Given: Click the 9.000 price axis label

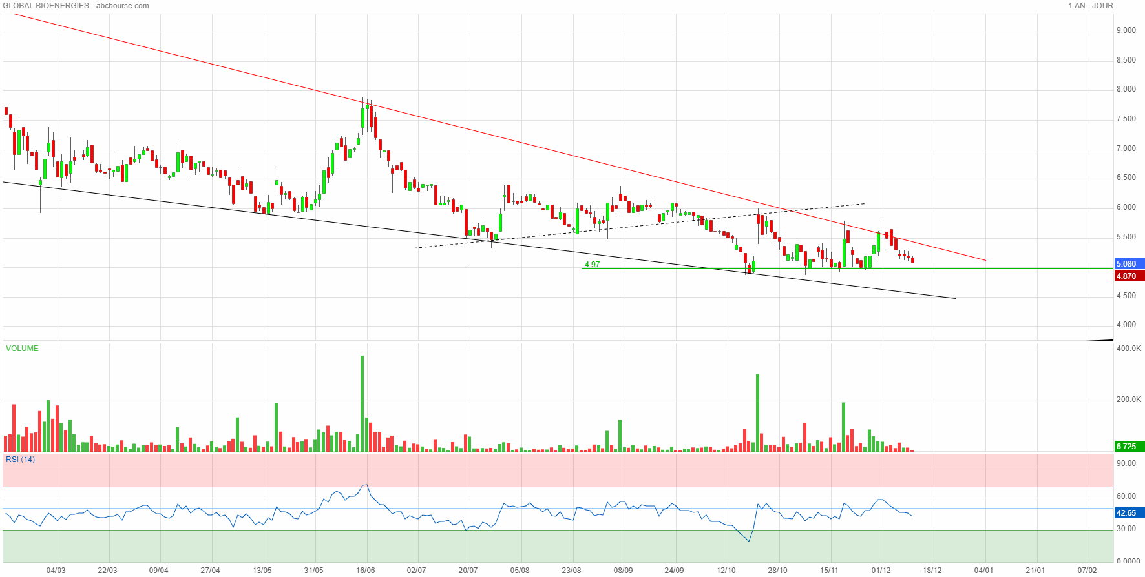Looking at the screenshot, I should coord(1126,30).
